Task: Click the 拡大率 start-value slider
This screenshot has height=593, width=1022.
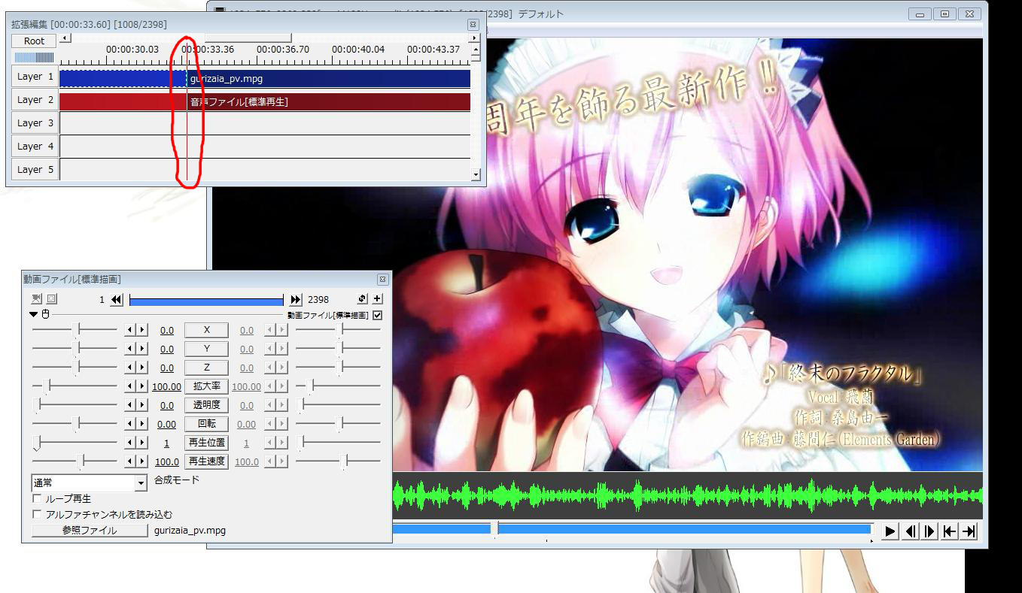Action: (75, 386)
